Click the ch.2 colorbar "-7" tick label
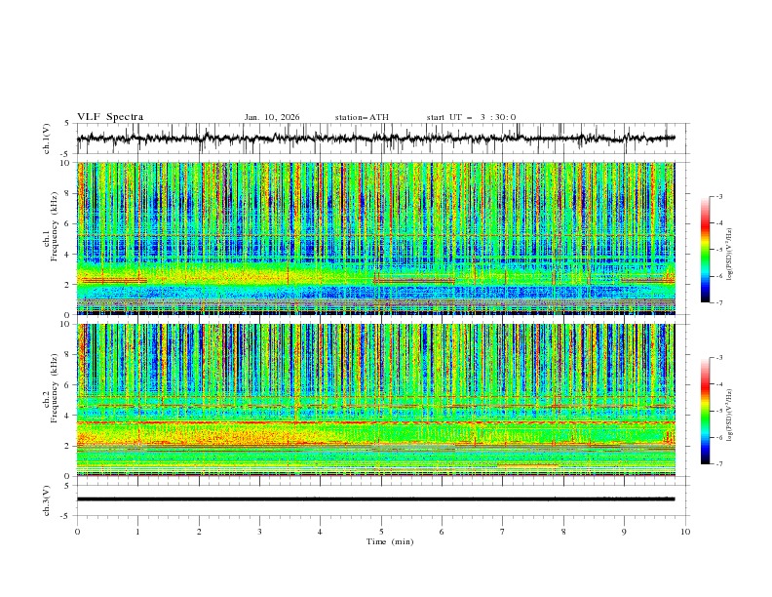The height and width of the screenshot is (597, 772). [x=719, y=464]
